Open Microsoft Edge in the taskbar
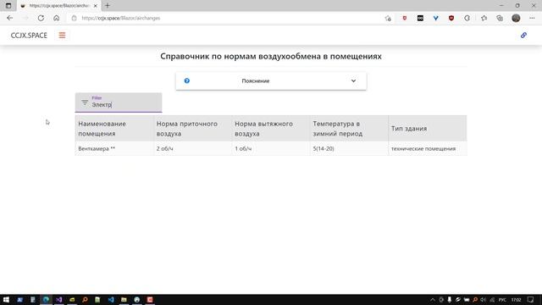542x305 pixels. point(46,300)
